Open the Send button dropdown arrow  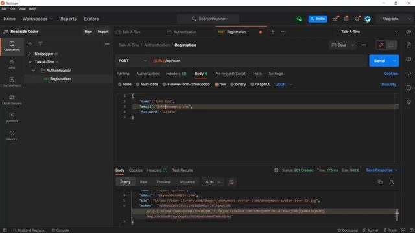394,61
